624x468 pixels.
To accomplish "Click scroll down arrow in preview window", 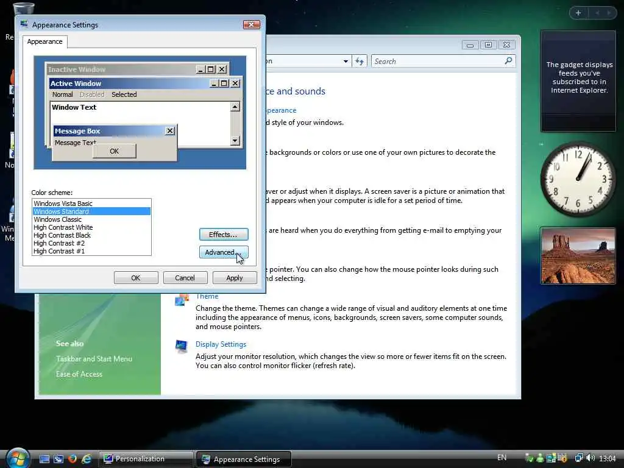I will [235, 141].
